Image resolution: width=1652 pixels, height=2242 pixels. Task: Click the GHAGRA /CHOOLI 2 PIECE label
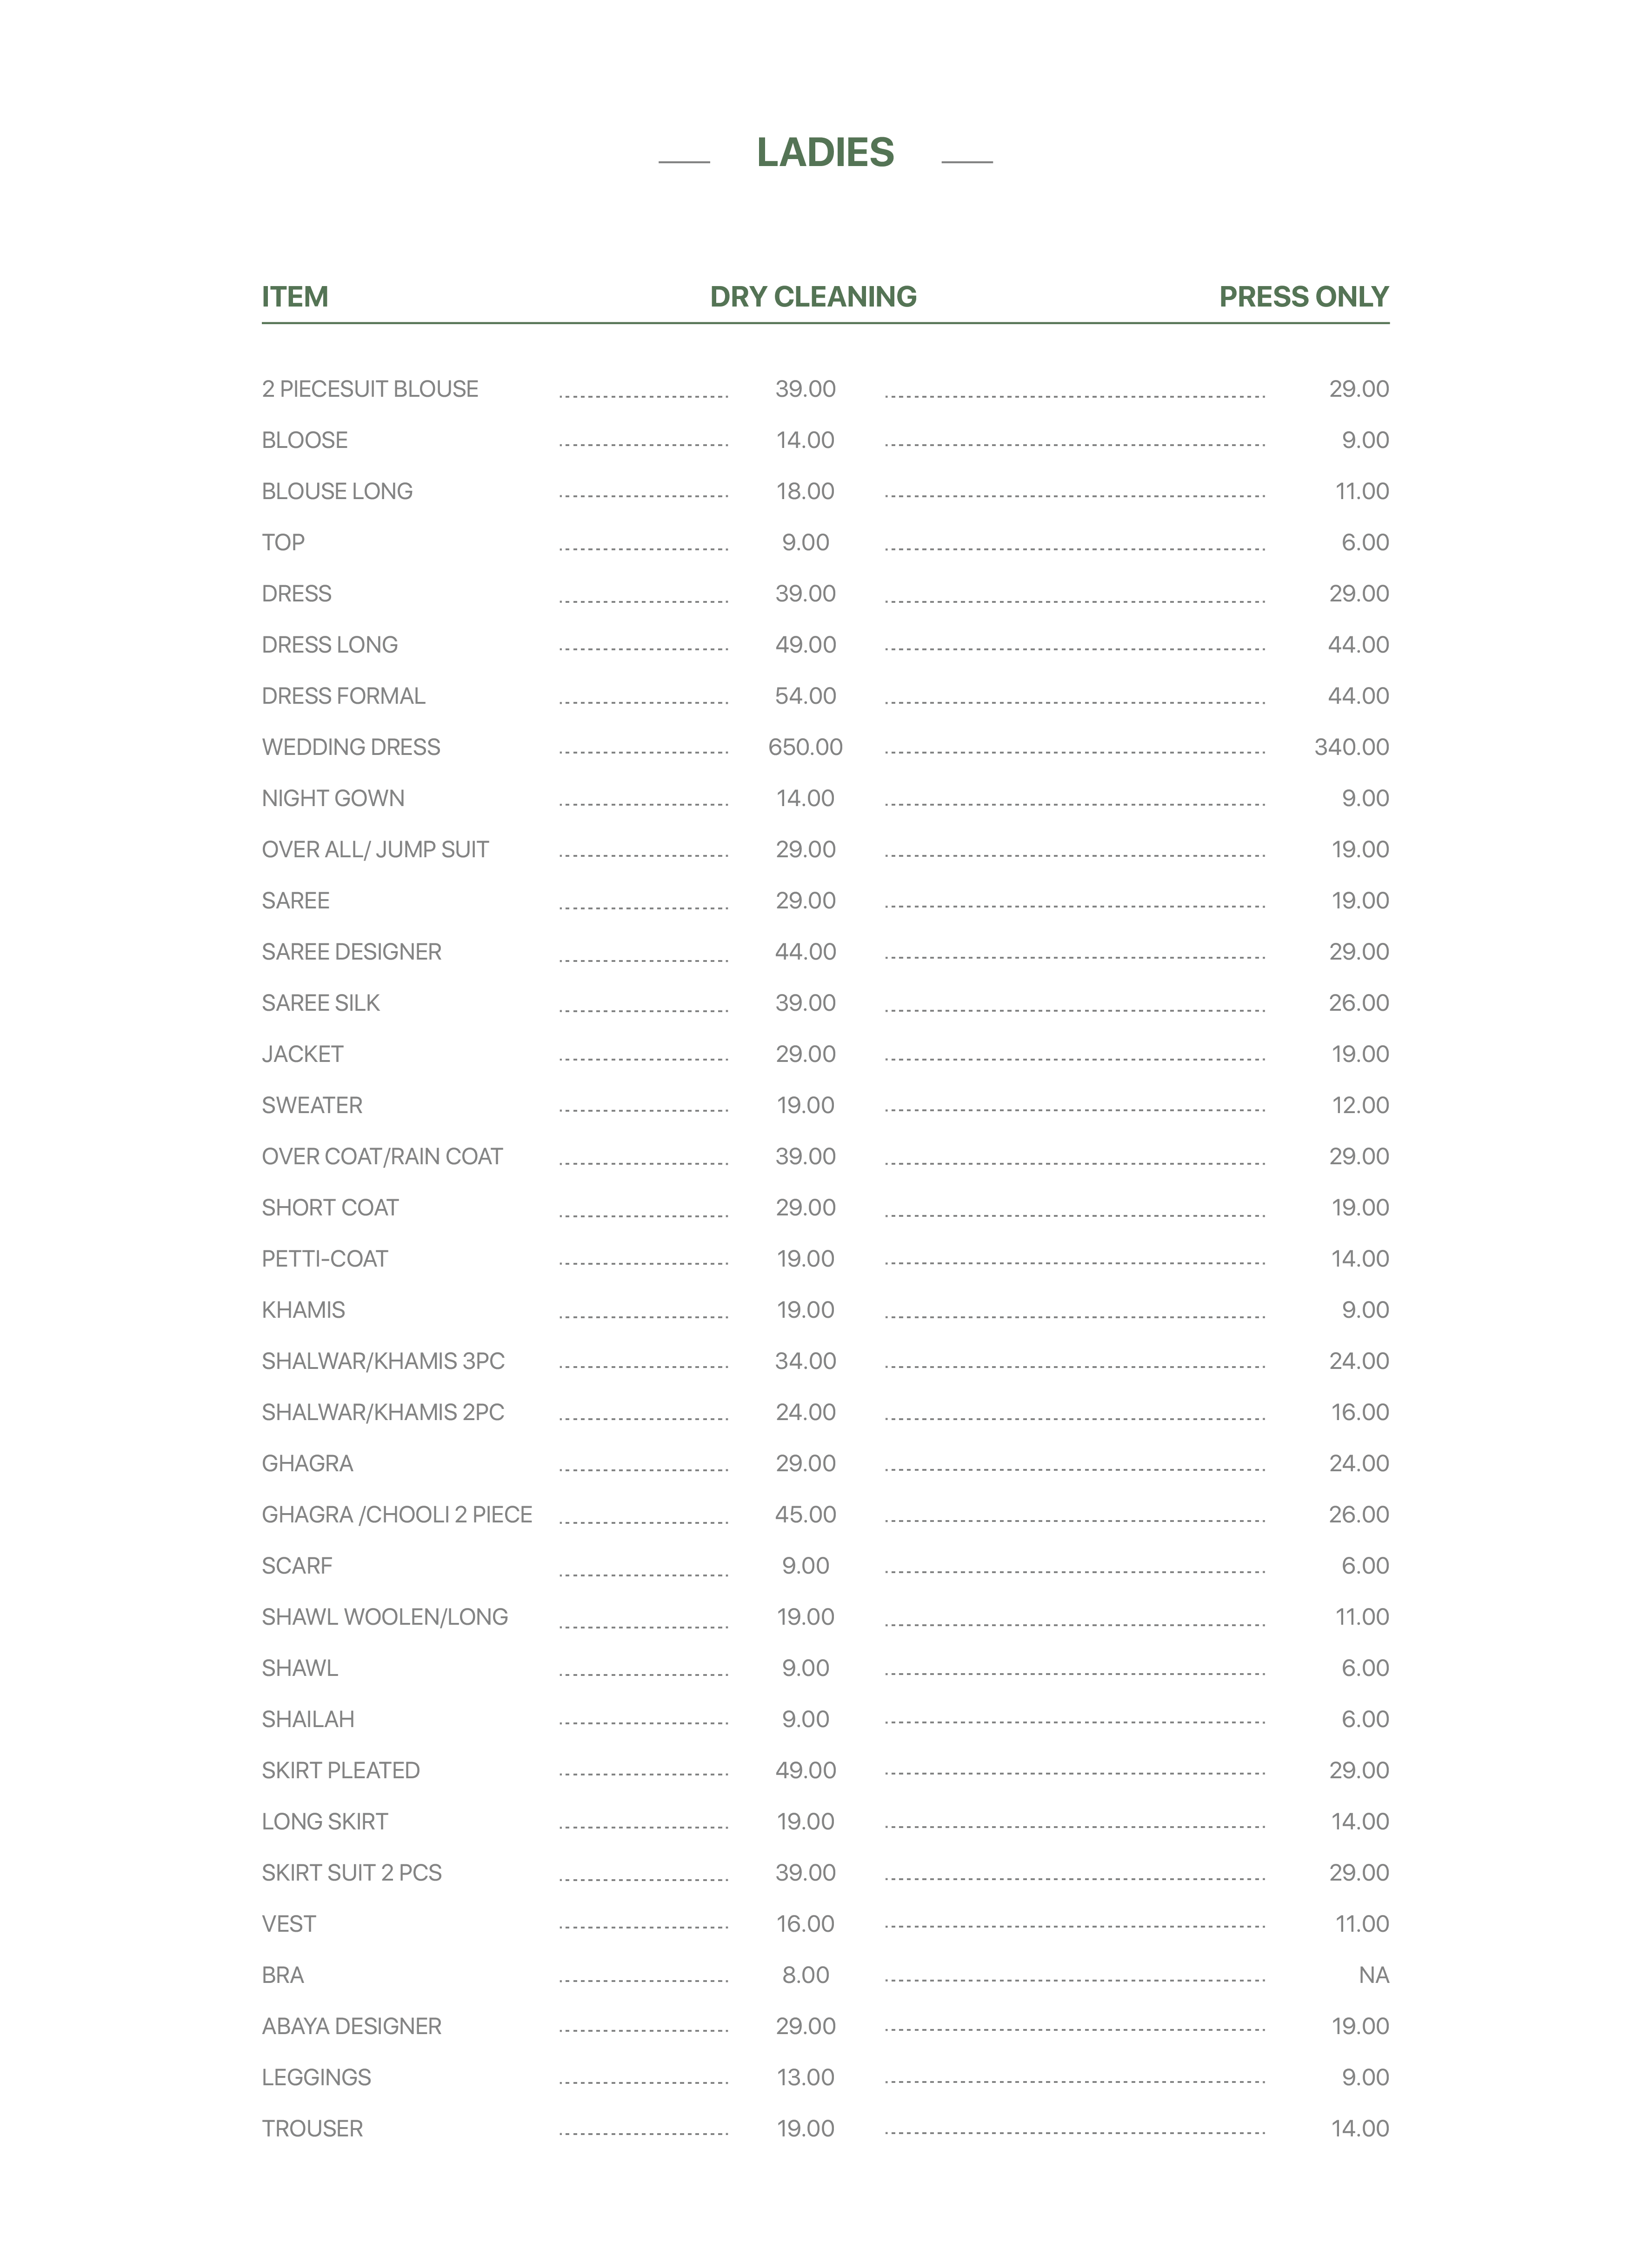click(x=397, y=1515)
